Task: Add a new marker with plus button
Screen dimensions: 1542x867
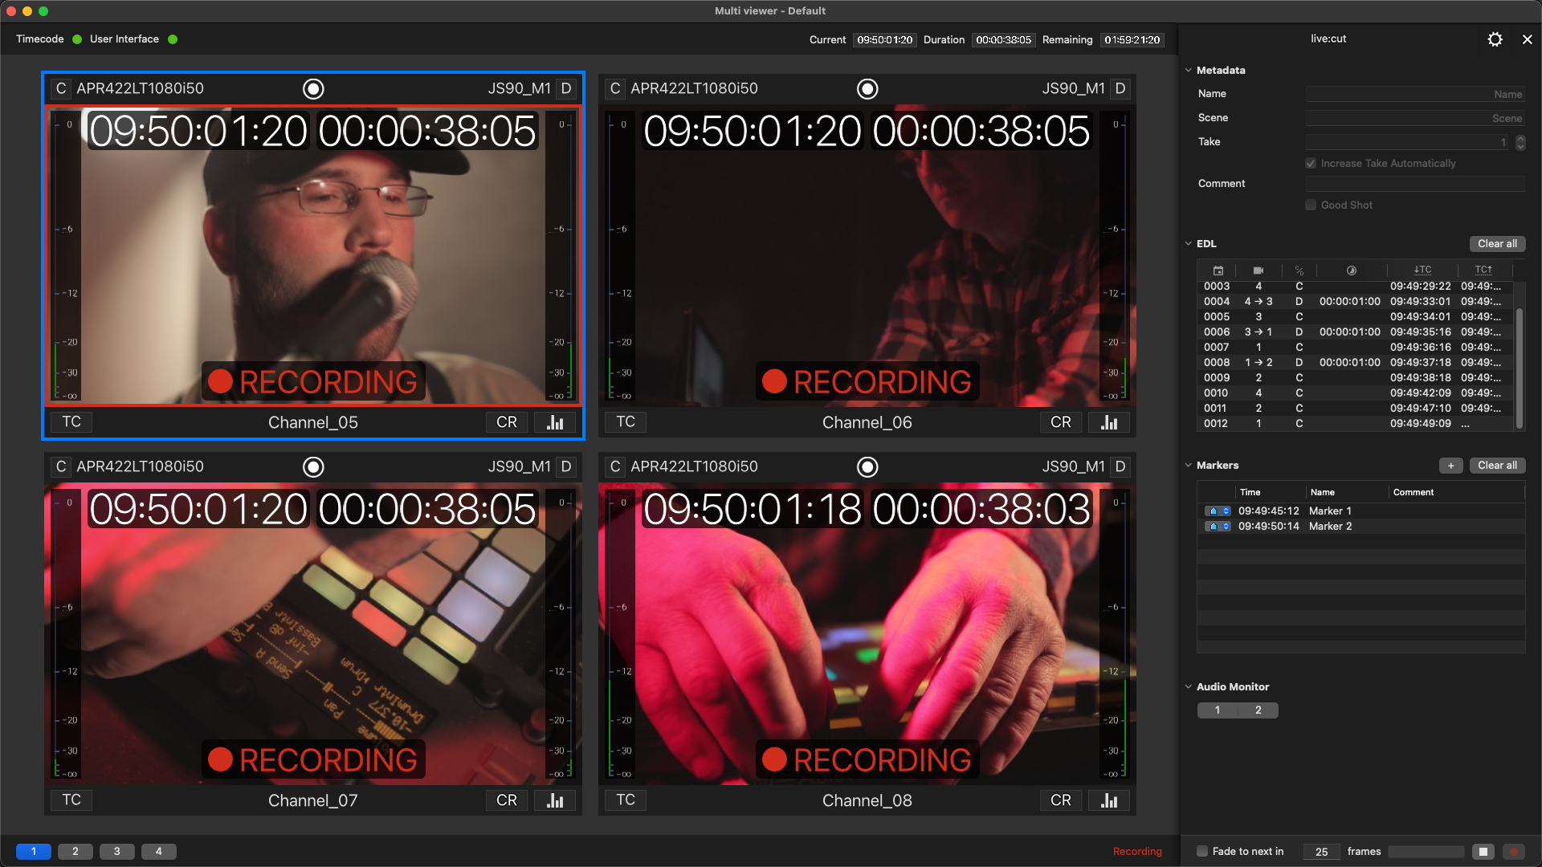Action: [1450, 466]
